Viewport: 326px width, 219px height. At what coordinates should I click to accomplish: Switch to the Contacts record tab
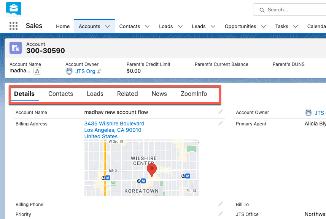61,94
